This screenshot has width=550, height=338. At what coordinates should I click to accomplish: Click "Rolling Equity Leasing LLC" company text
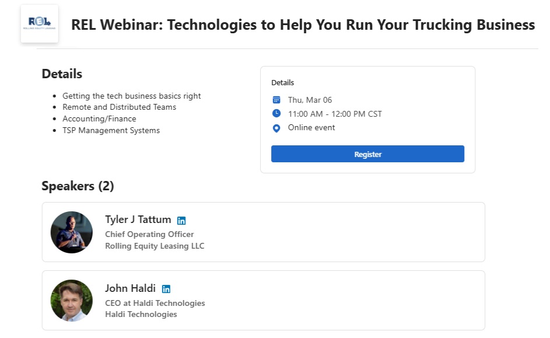click(155, 246)
